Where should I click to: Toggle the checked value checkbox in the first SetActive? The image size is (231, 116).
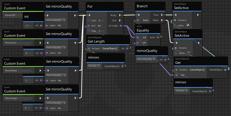click(x=188, y=25)
